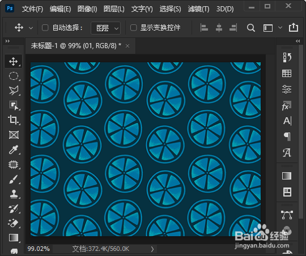This screenshot has height=256, width=306.
Task: Select the Brush tool
Action: pyautogui.click(x=14, y=180)
